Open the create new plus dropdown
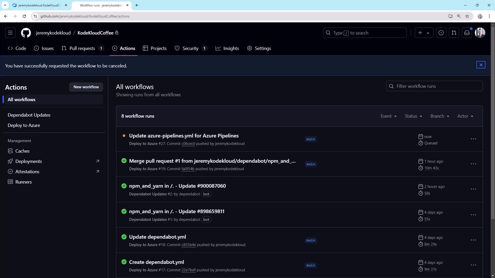495x278 pixels. [424, 33]
